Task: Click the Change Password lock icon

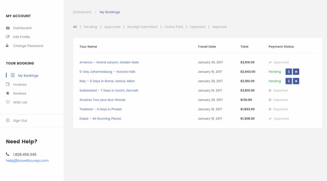Action: pos(8,46)
